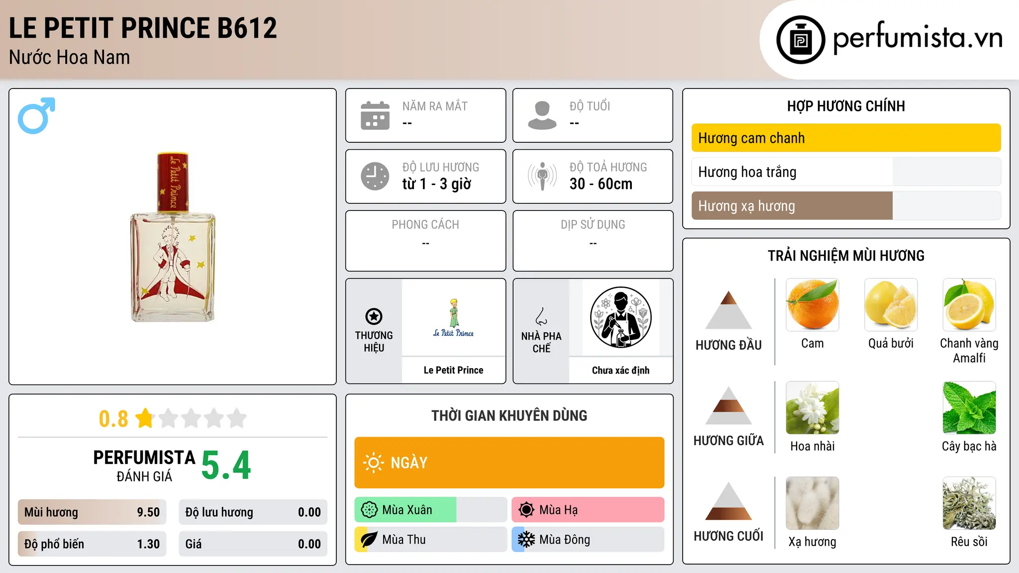The image size is (1019, 573).
Task: Click the Hương hoa trắng accord bar
Action: coord(846,172)
